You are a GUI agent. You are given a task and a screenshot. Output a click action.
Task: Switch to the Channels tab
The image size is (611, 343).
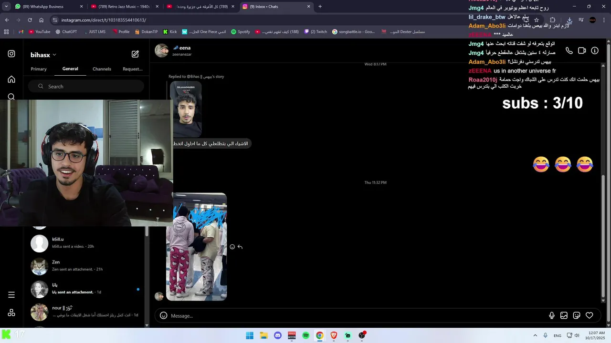102,69
